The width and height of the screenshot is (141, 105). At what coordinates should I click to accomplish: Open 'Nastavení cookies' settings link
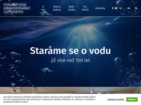pos(116,99)
